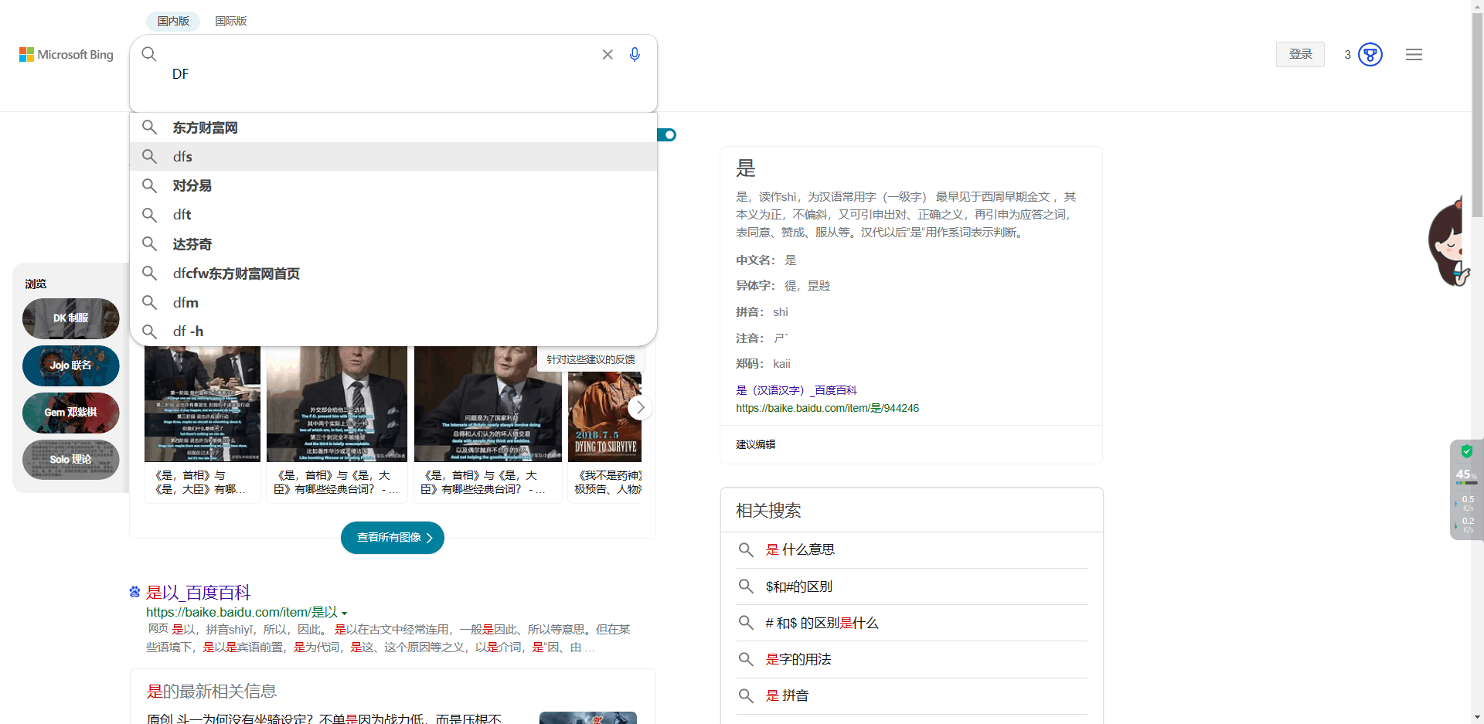Click the 是的最新相关信息 heading
Screen dimensions: 1484x724
(x=212, y=691)
